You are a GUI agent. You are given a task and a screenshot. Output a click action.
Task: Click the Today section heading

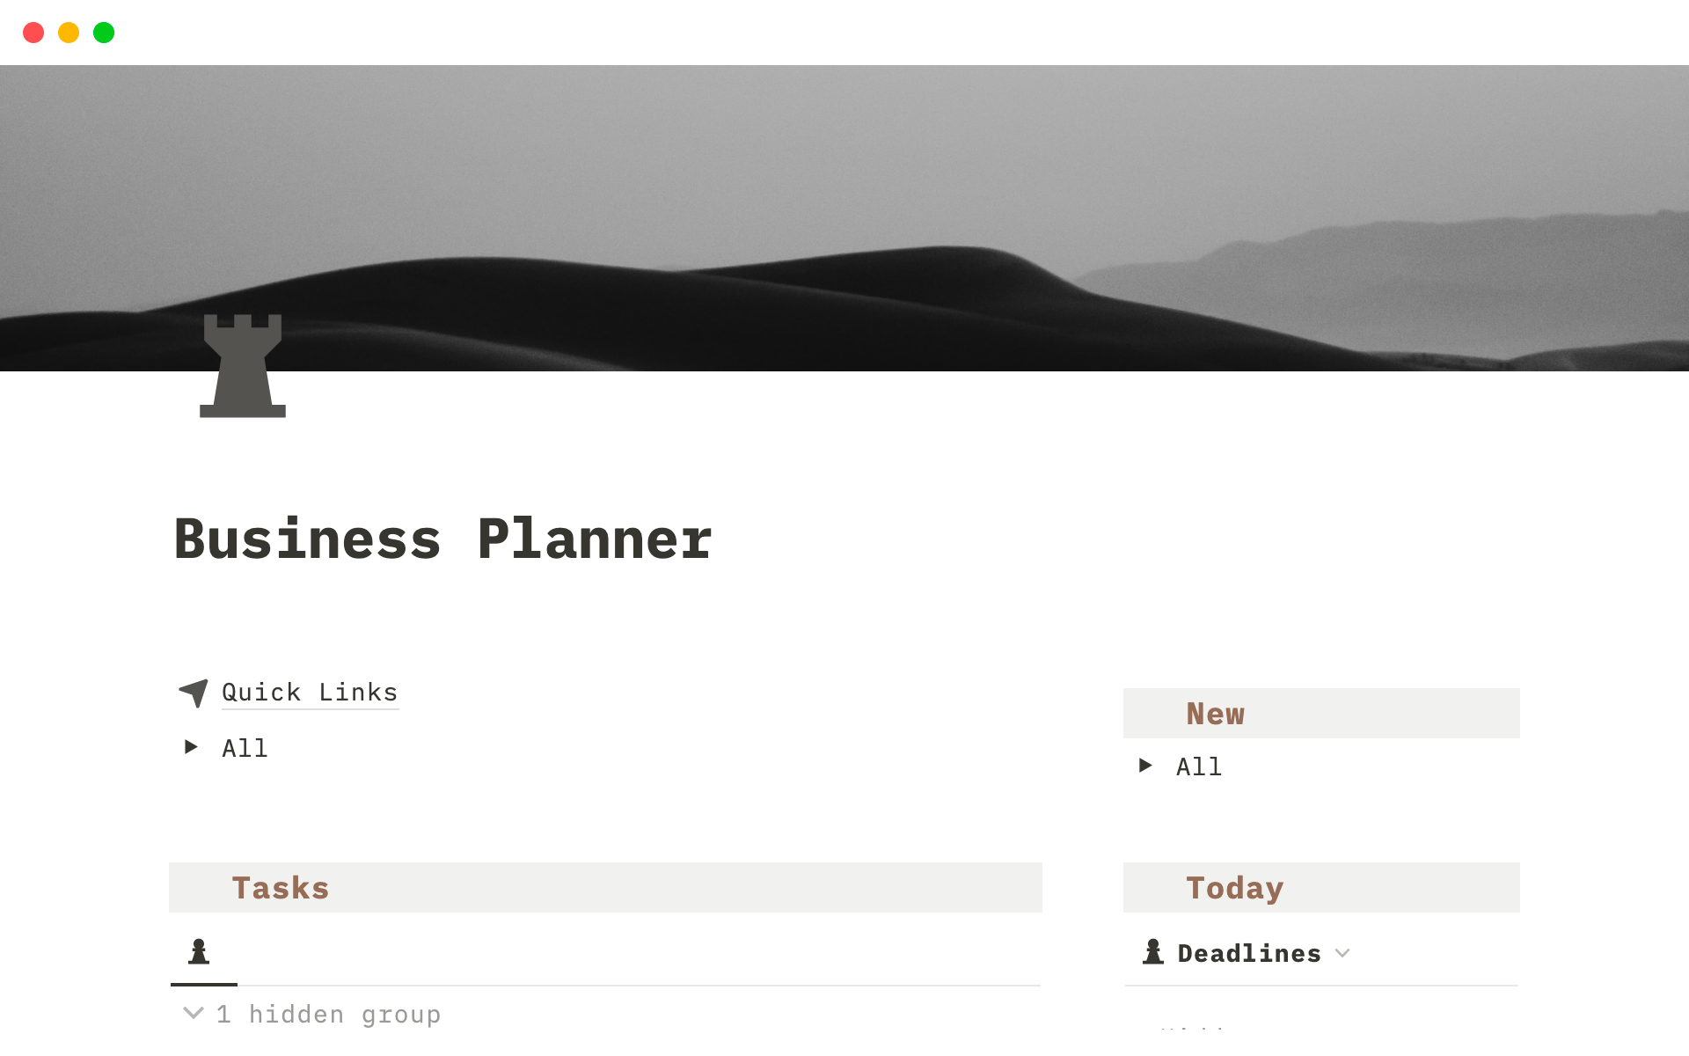[x=1234, y=888]
